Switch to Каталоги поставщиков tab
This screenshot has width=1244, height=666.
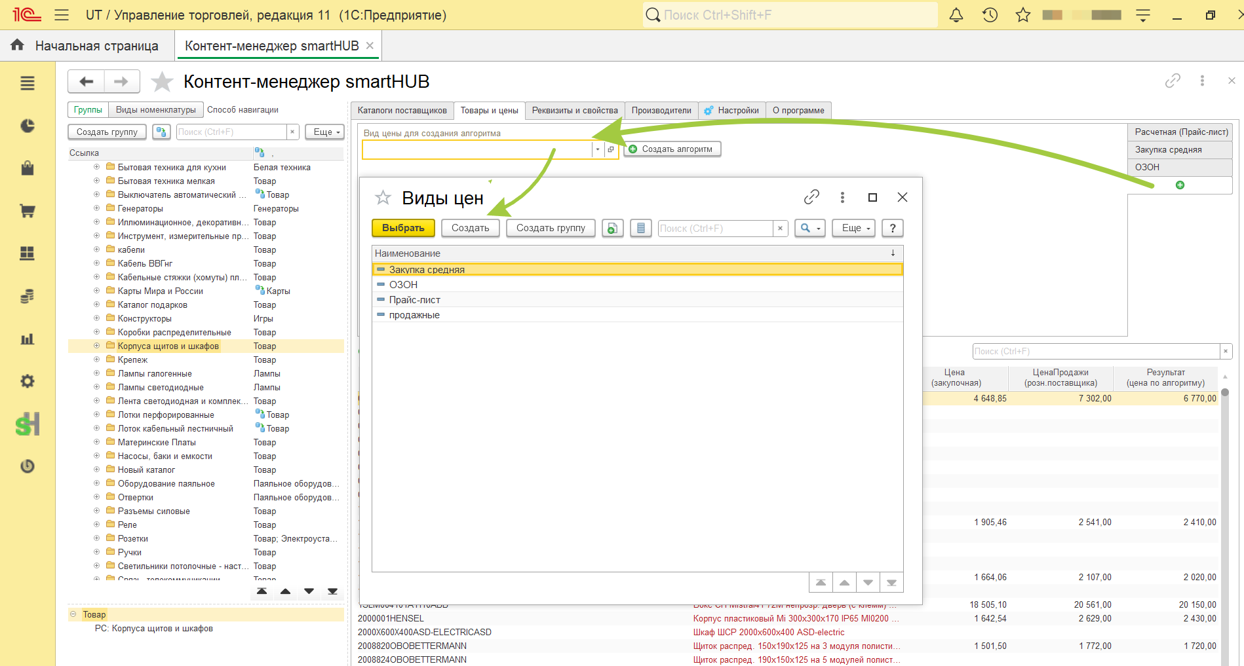pos(402,110)
